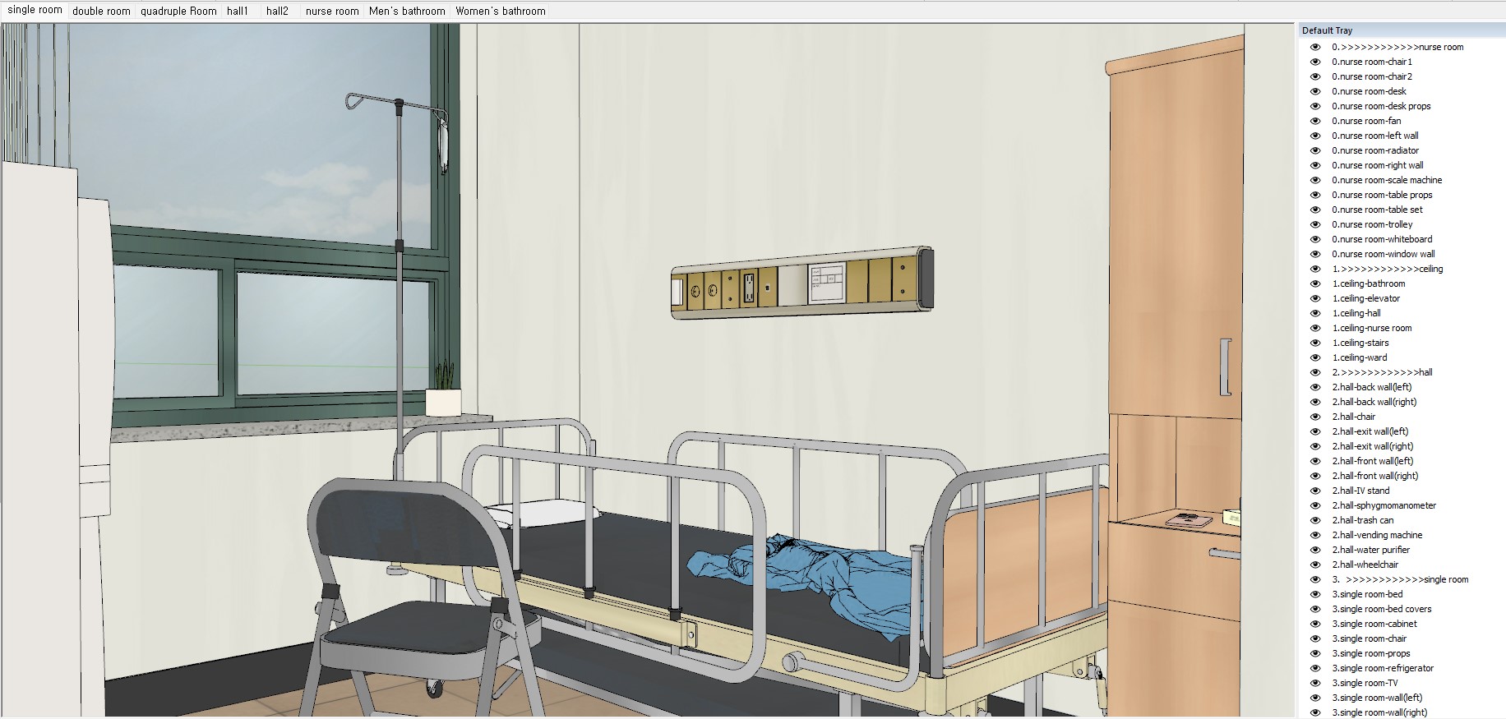Select the 3.single room-TV tag name

pos(1365,683)
